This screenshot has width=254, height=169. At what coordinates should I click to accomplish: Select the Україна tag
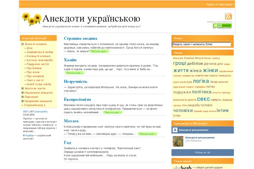pos(189,58)
